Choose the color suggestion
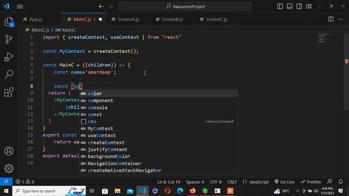 click(159, 94)
